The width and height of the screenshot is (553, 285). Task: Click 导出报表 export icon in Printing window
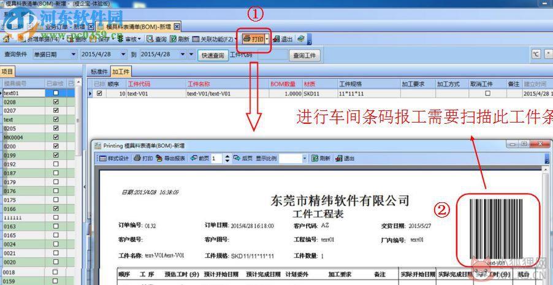tap(159, 159)
